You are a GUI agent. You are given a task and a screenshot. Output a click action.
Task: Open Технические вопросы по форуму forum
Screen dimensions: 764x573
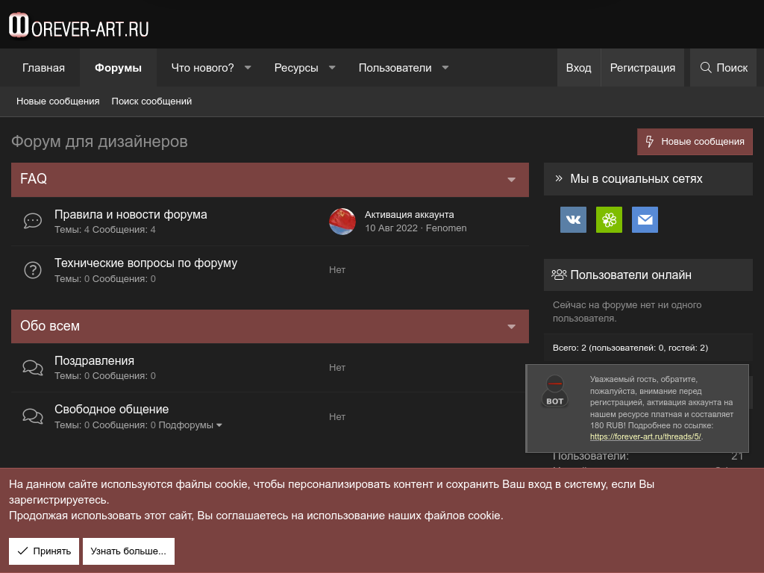[x=145, y=263]
